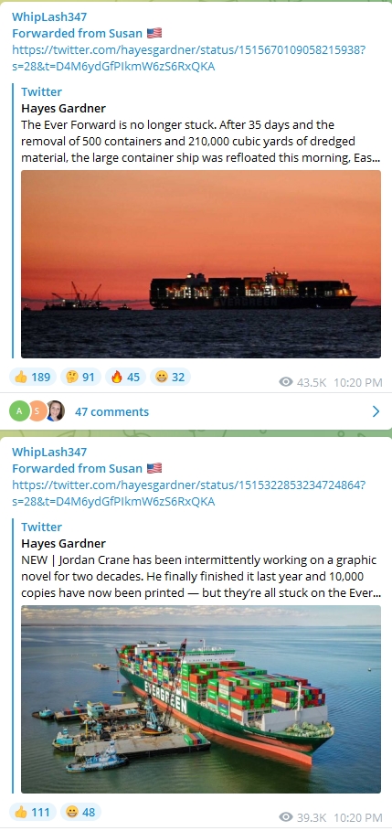Open the 47 comments thread
The height and width of the screenshot is (831, 392).
pyautogui.click(x=111, y=411)
